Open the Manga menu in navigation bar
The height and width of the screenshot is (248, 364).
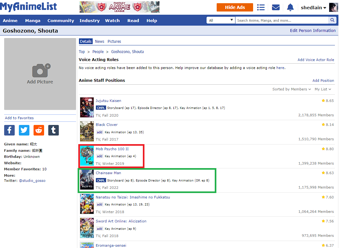pyautogui.click(x=33, y=20)
